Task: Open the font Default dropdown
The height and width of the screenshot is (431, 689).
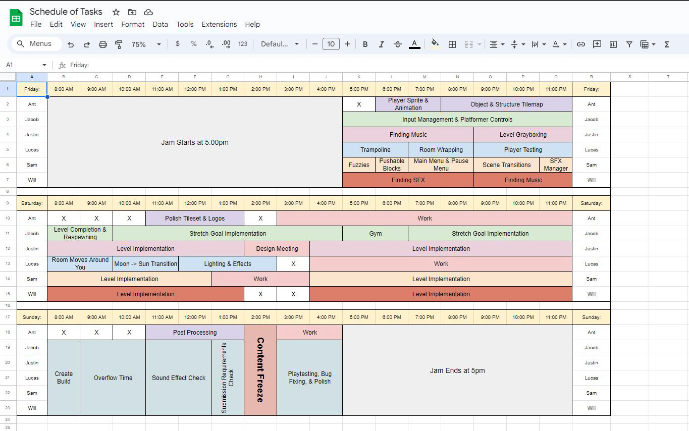Action: tap(280, 44)
